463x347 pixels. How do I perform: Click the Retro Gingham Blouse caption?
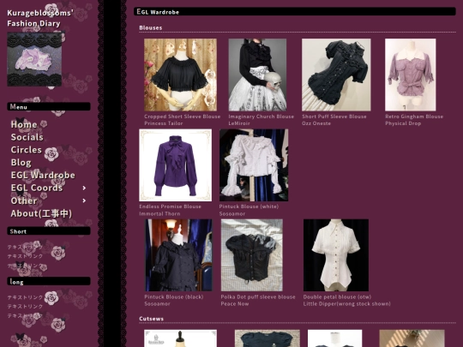tap(414, 117)
